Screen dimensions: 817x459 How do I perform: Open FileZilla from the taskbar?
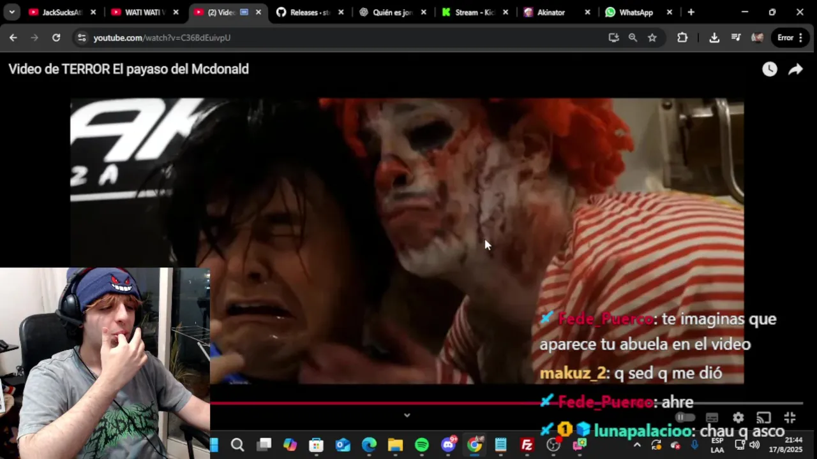(x=527, y=445)
